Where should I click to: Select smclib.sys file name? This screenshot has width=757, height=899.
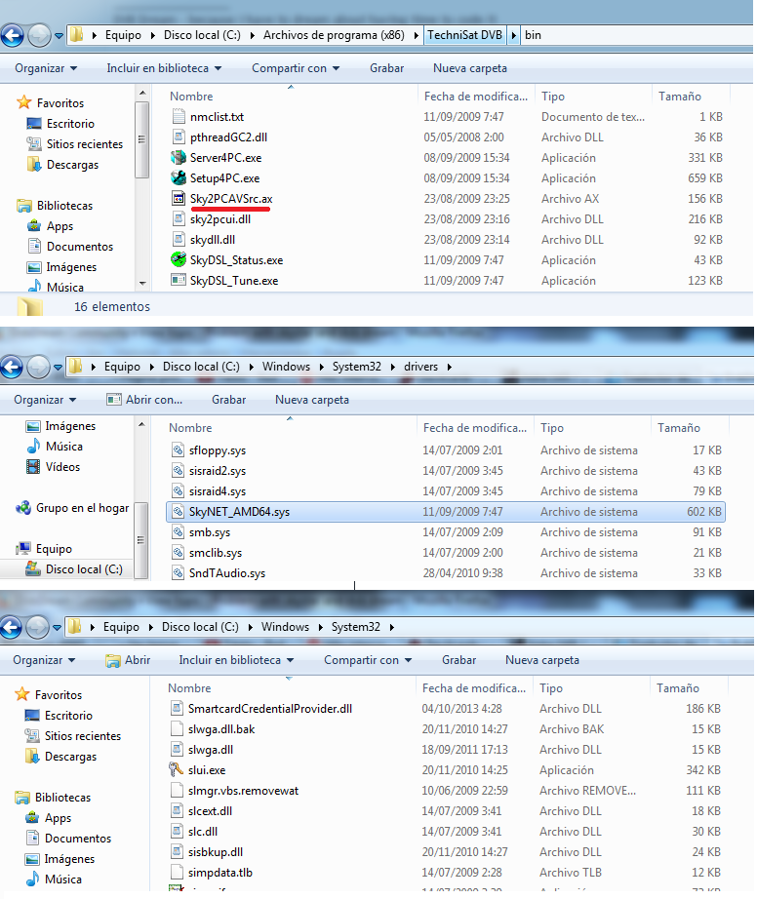click(x=215, y=553)
